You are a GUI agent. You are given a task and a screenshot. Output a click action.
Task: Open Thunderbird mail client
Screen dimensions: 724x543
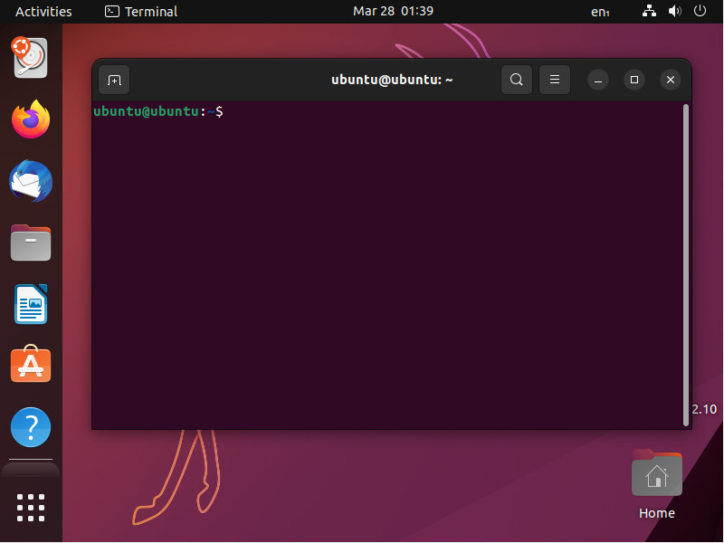tap(30, 181)
